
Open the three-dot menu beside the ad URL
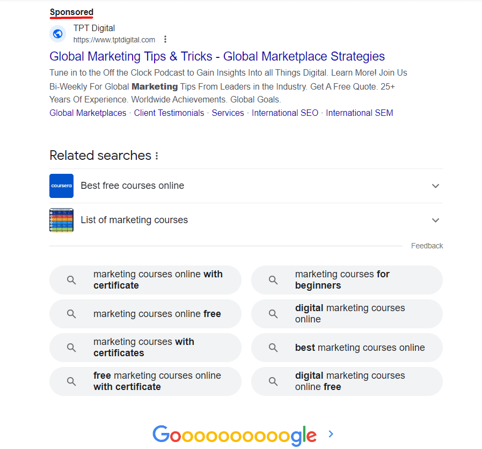165,39
